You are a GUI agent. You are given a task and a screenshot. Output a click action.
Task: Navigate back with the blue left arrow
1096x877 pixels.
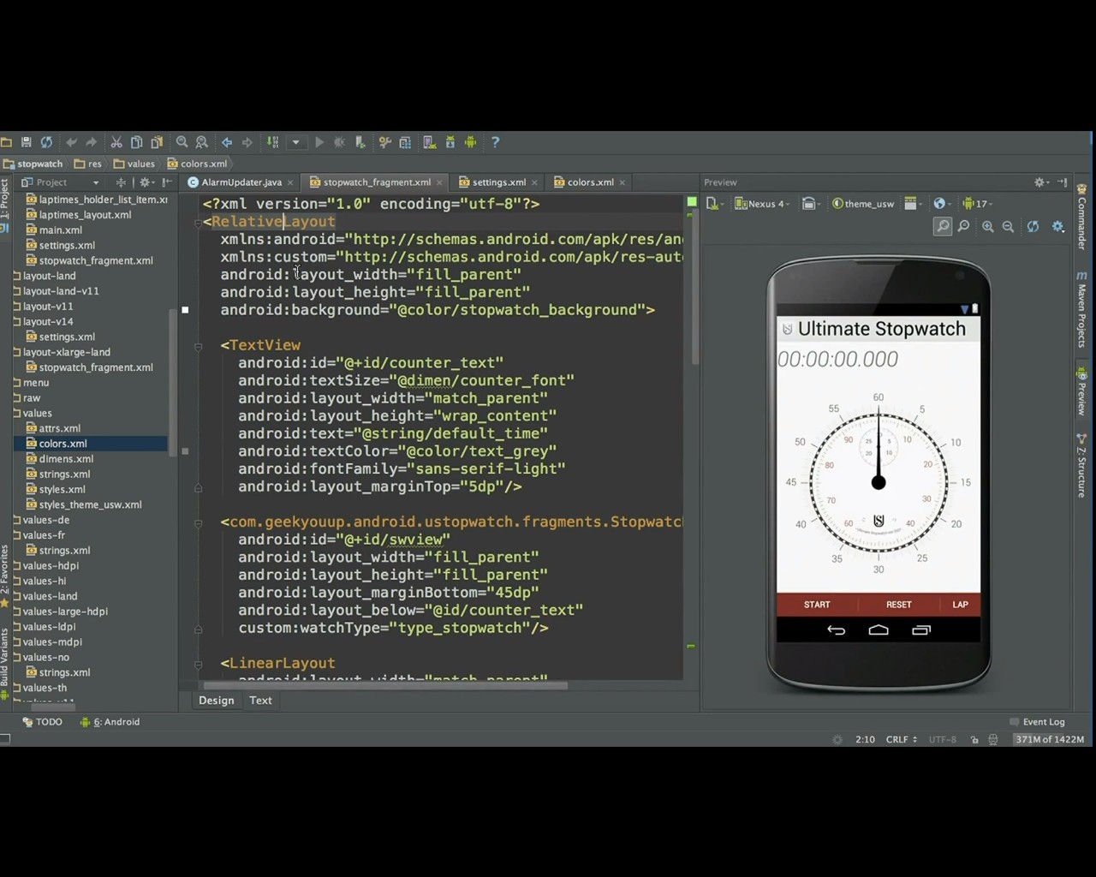(x=227, y=142)
